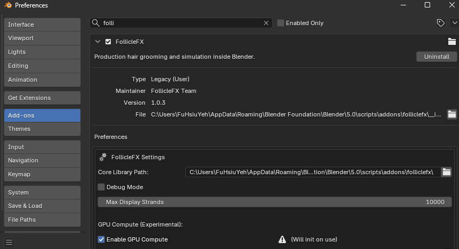Open the Interface preferences tab

click(42, 25)
